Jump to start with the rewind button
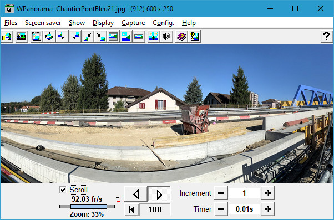334x220 pixels. [132, 209]
